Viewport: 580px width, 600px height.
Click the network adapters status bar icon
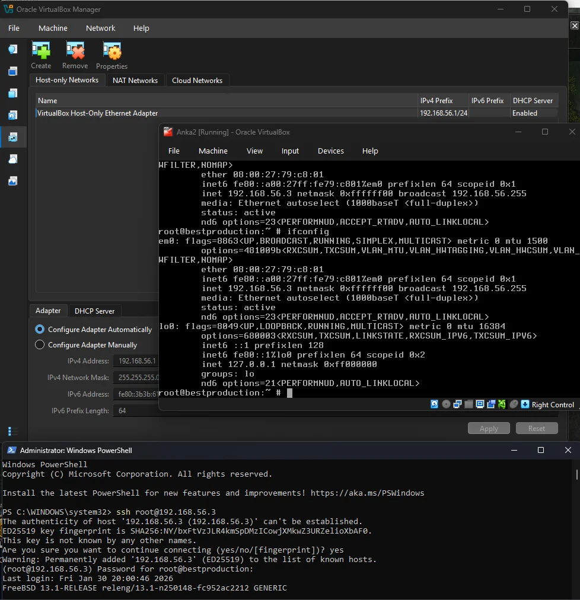pyautogui.click(x=457, y=404)
